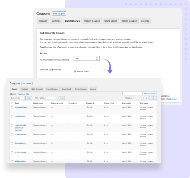This screenshot has height=178, width=190.
Task: Click shortcode text ending in id=956
Action: (147, 108)
